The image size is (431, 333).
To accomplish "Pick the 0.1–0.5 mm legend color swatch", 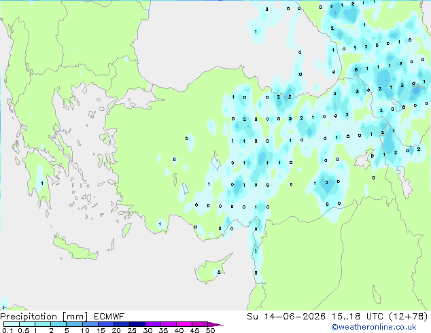I will pos(12,324).
